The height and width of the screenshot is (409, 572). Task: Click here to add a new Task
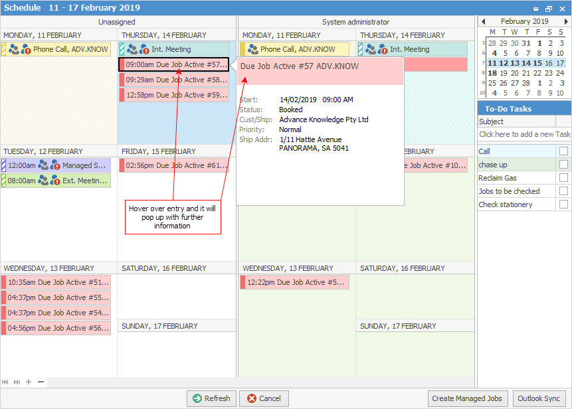tap(524, 133)
